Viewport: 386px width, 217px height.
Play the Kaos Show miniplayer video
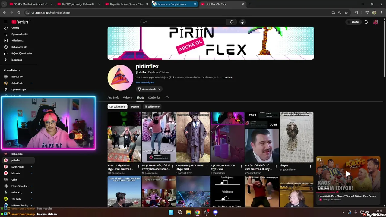348,174
